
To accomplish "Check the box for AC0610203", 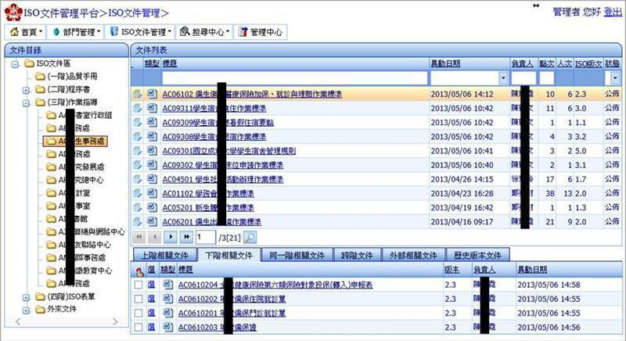I will click(x=139, y=327).
